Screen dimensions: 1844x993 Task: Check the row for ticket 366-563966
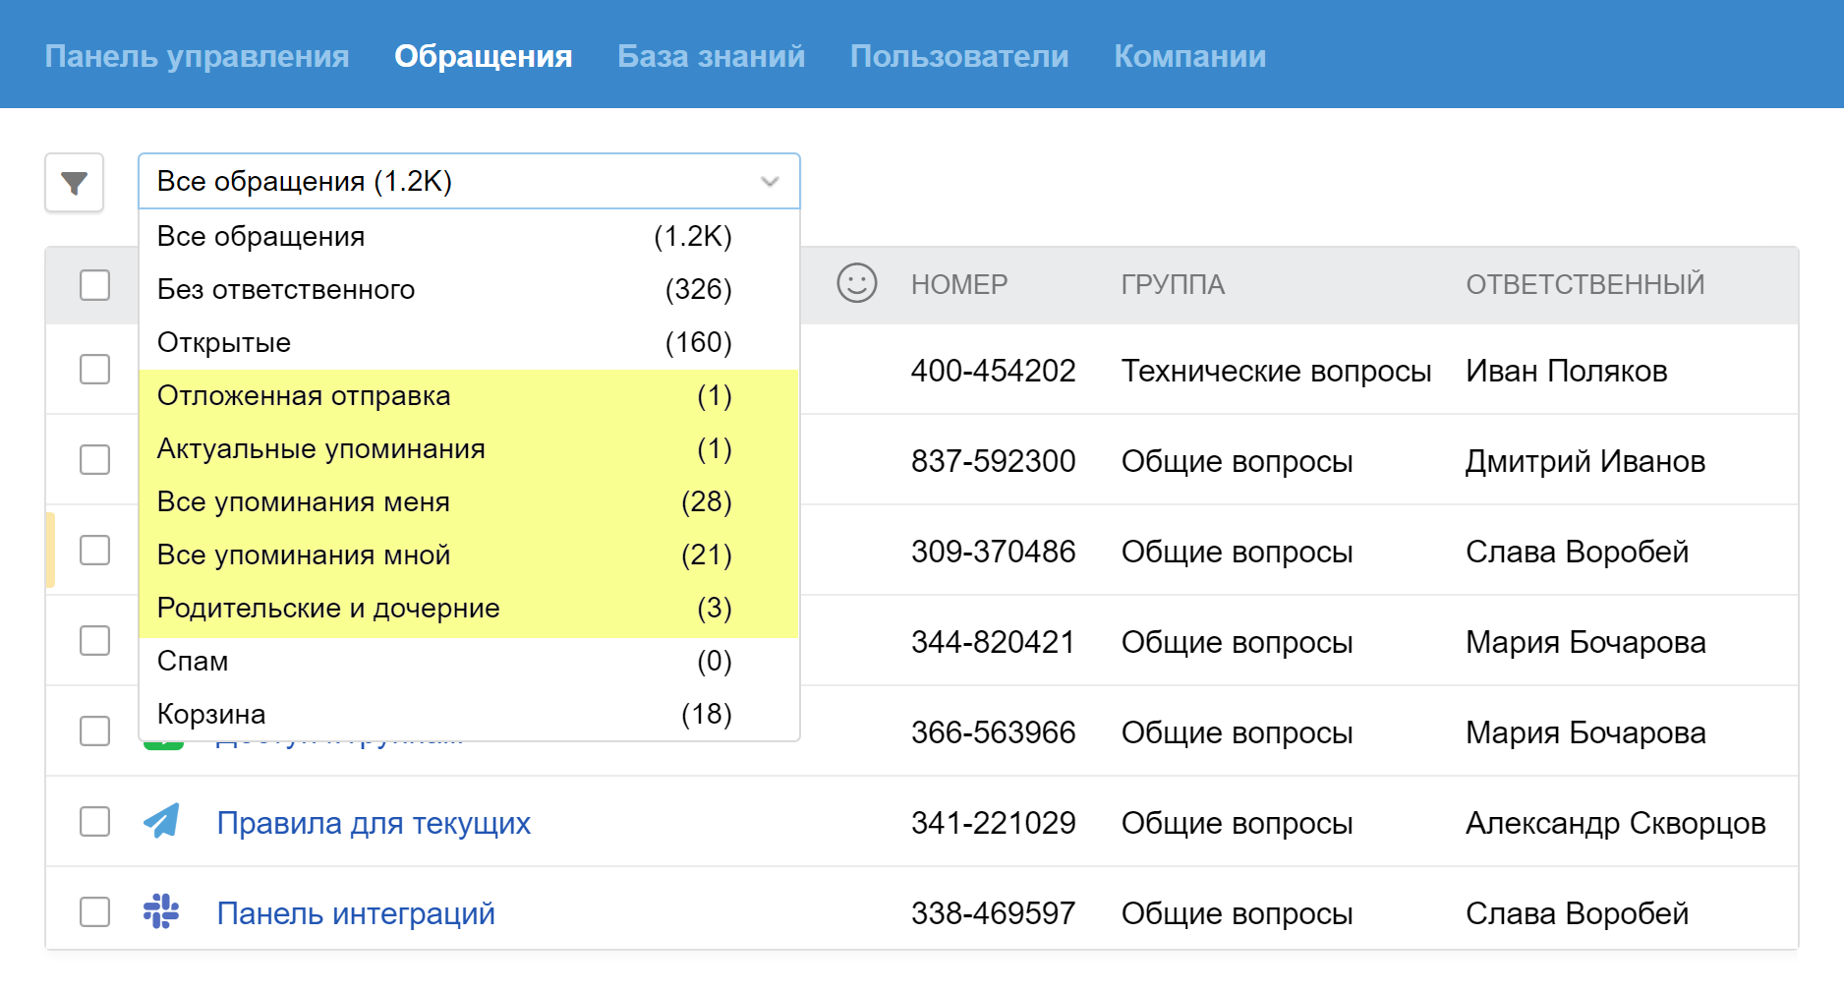coord(94,731)
